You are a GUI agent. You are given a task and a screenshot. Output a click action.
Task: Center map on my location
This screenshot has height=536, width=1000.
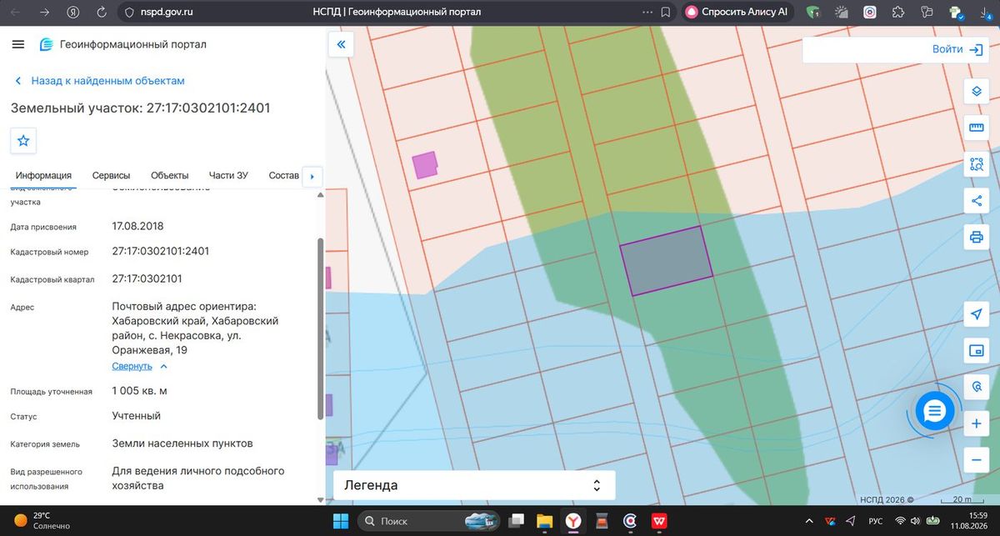[977, 314]
